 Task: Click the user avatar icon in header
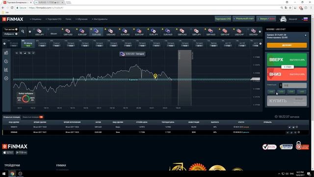[x=283, y=19]
